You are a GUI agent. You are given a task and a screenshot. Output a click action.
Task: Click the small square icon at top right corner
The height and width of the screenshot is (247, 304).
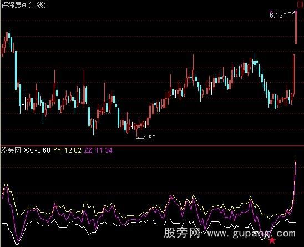[x=300, y=4]
